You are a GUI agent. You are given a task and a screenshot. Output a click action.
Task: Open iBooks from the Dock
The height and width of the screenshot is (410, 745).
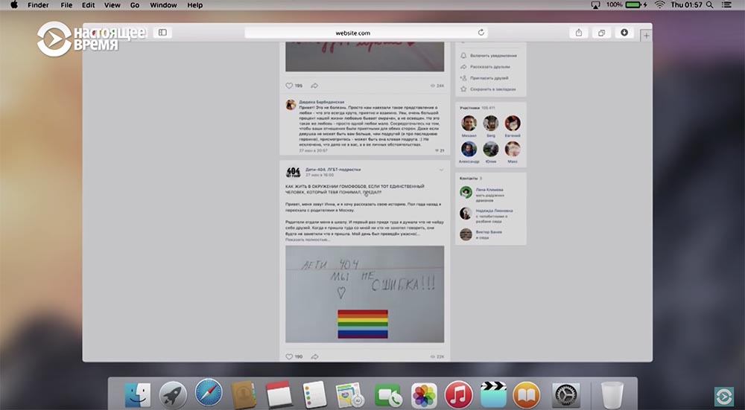click(527, 395)
